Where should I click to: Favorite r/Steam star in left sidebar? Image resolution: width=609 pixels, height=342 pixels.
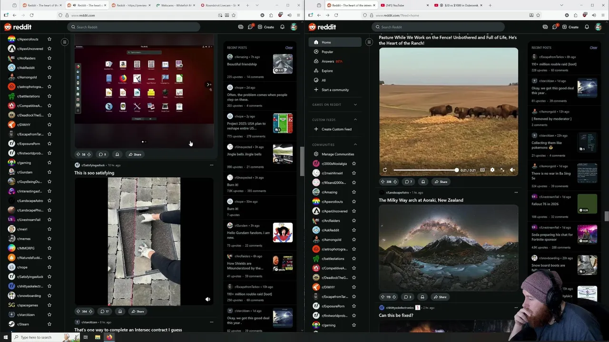coord(49,324)
